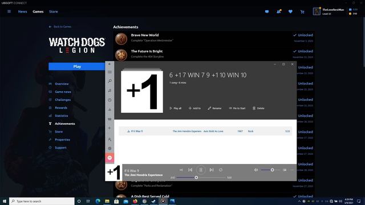The height and width of the screenshot is (205, 365).
Task: Open Challenges in Watch Dogs sidebar
Action: pos(63,100)
